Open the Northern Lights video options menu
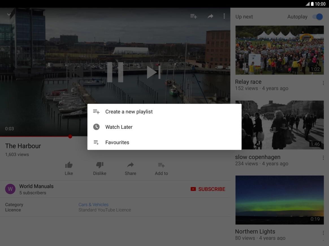Viewport: 329px width, 246px height. coord(323,233)
